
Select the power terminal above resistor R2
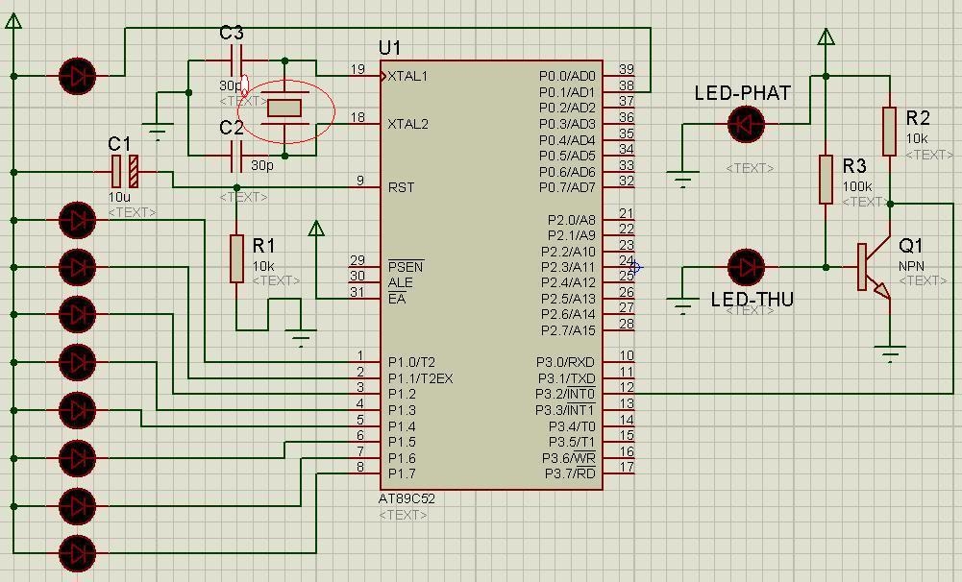(x=826, y=36)
